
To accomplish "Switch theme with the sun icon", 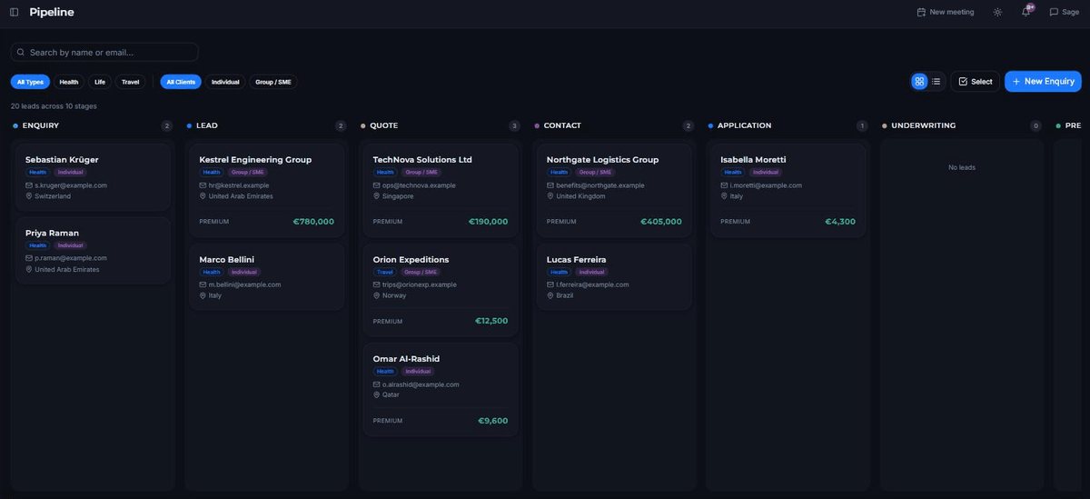I will 997,13.
